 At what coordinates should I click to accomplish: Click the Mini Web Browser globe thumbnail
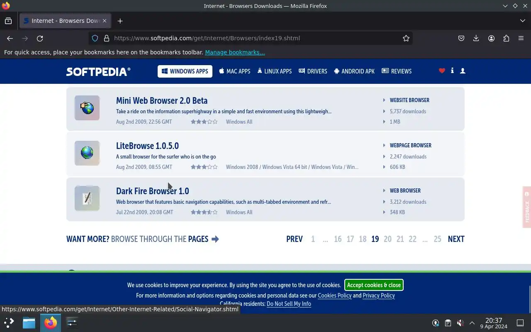pos(87,108)
